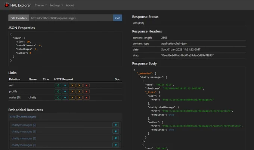Viewport: 254px width, 150px height.
Task: Click the Edit Headers button
Action: pos(19,18)
